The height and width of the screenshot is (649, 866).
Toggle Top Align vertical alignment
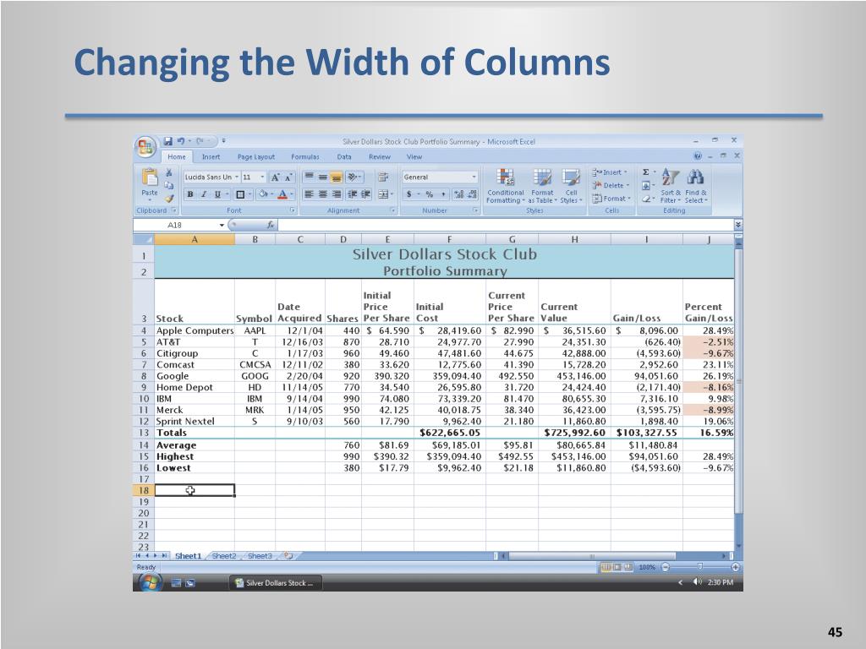pyautogui.click(x=309, y=177)
